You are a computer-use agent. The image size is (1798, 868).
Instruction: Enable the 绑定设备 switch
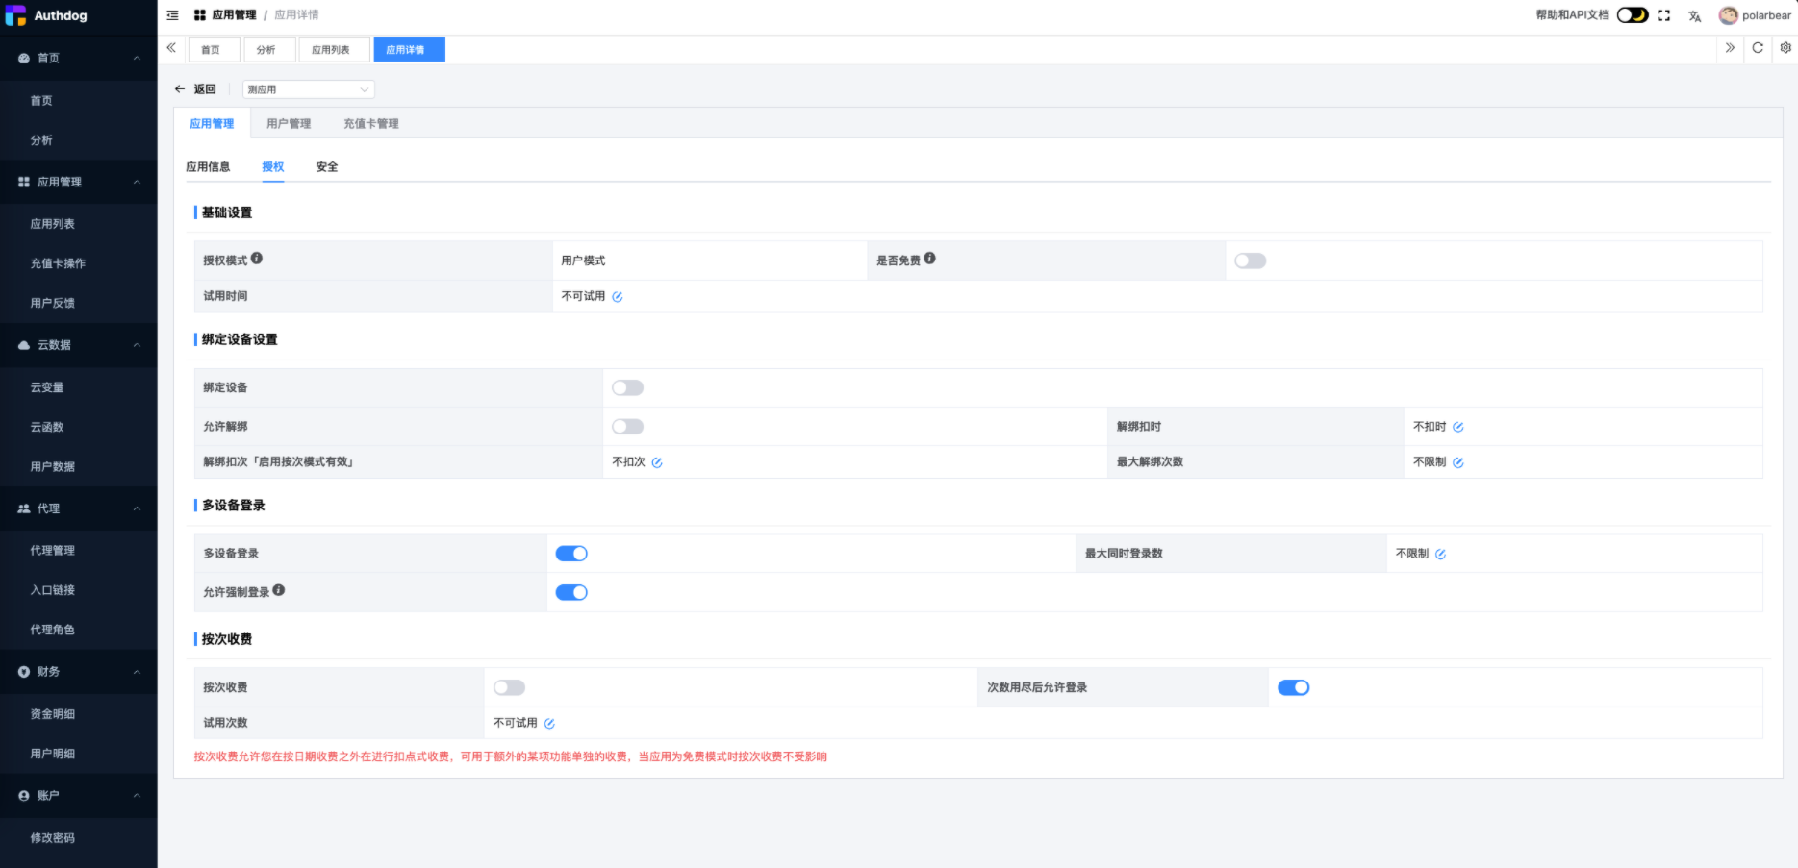pyautogui.click(x=627, y=387)
